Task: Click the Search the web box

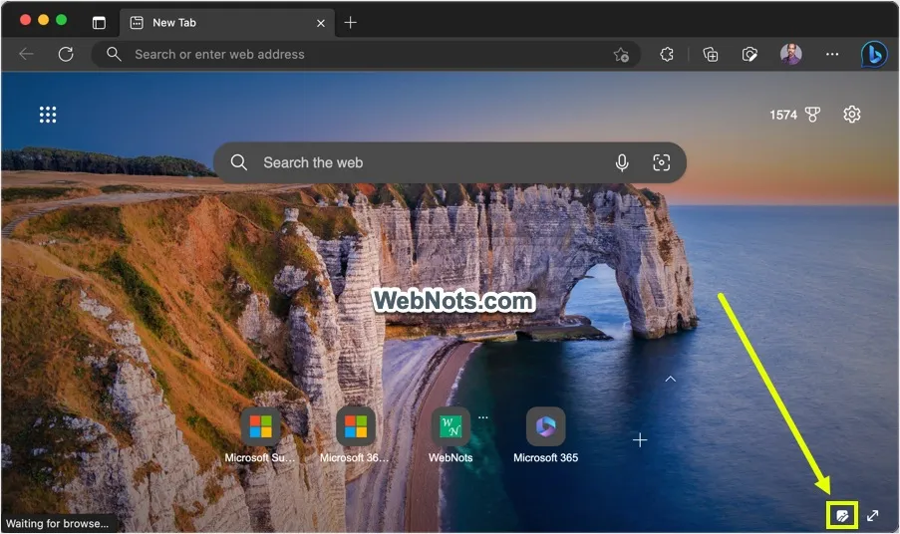Action: [450, 163]
